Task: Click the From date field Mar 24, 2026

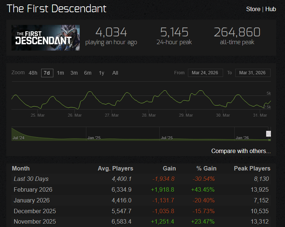Action: point(205,73)
